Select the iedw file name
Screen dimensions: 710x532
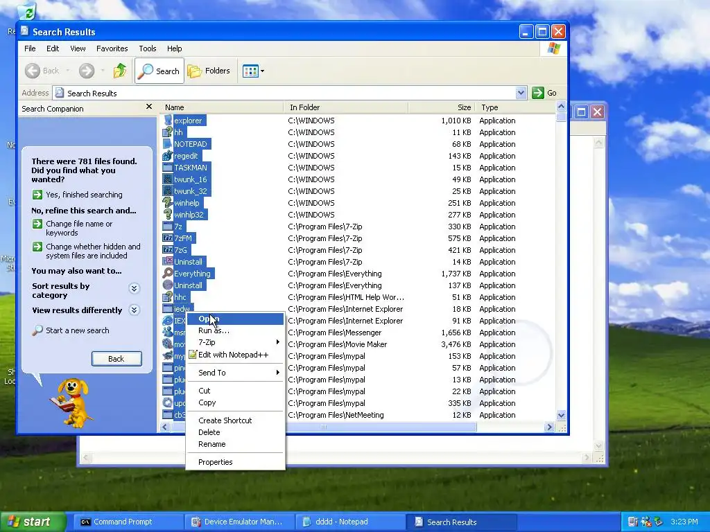(182, 308)
